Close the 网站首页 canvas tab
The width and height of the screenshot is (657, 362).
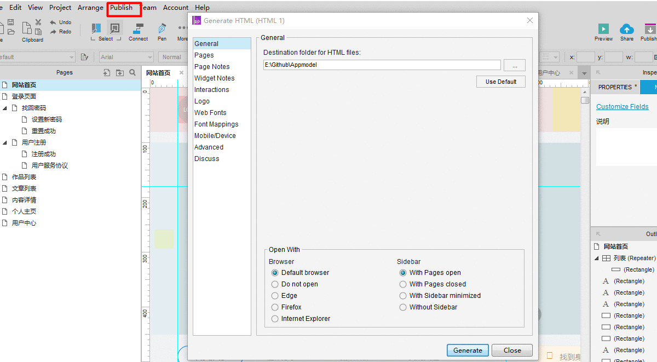click(181, 73)
